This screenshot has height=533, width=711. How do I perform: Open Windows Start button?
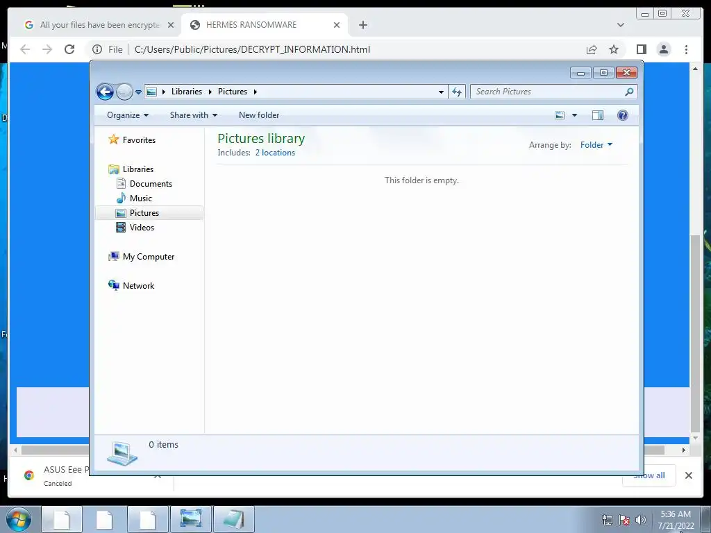point(19,519)
